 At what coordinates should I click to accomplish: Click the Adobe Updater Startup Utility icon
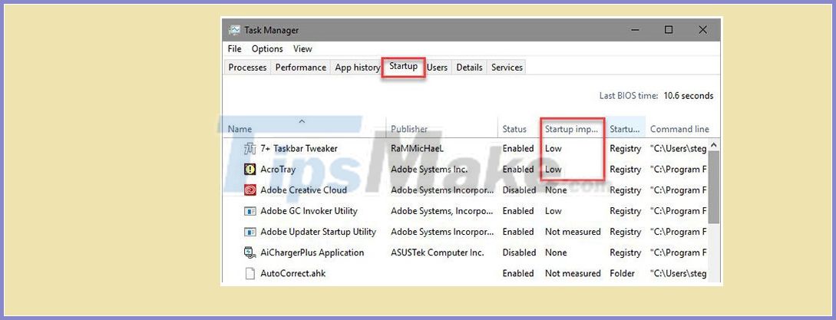tap(250, 232)
